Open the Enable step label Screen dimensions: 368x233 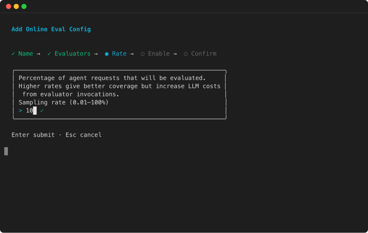[x=159, y=54]
